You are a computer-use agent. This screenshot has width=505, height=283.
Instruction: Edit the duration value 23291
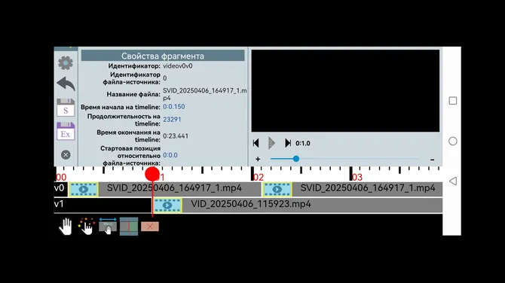click(172, 120)
